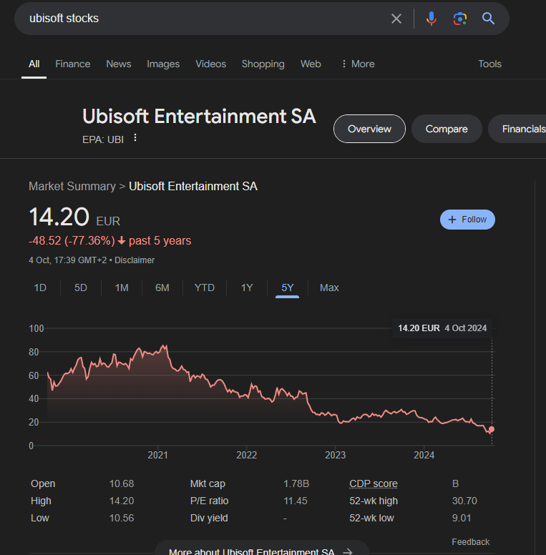Click the P/E ratio value 11.45
Screen dimensions: 546x555
tap(296, 501)
